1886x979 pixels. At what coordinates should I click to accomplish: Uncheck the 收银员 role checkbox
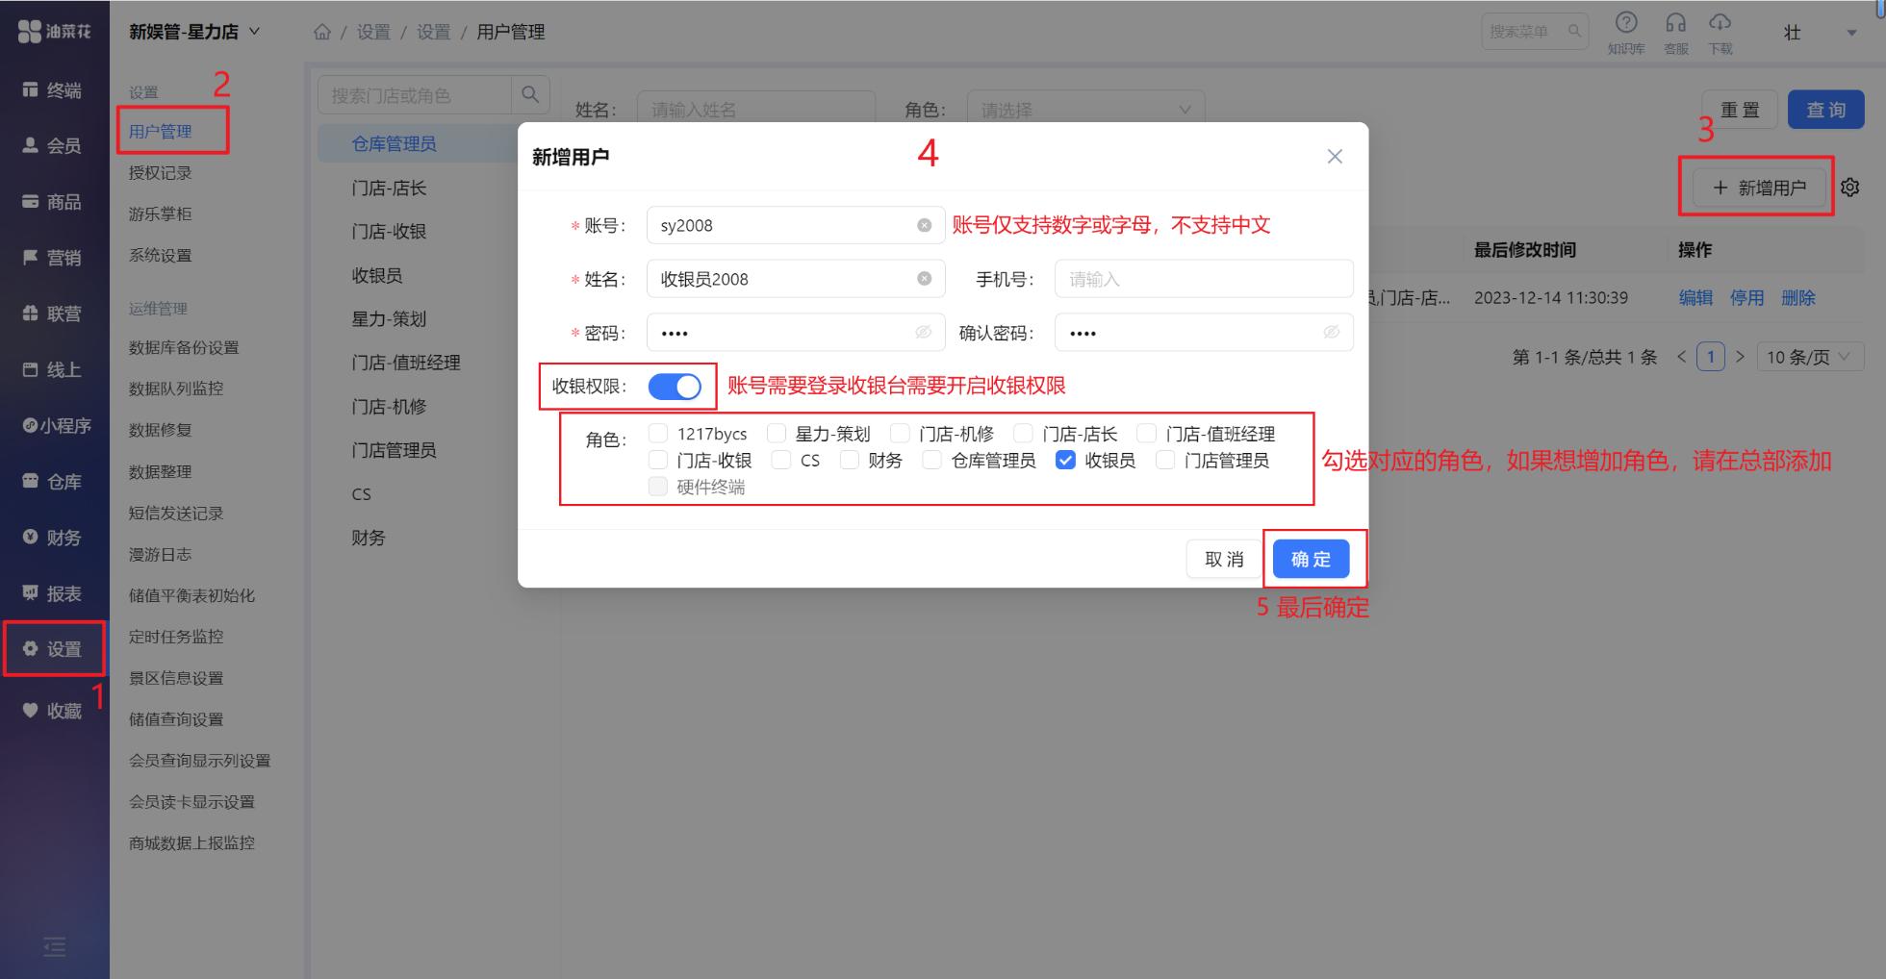click(x=1065, y=461)
